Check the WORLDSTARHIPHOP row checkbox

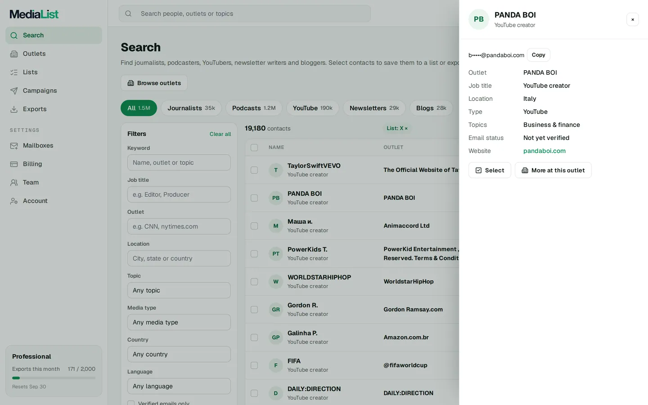click(254, 282)
